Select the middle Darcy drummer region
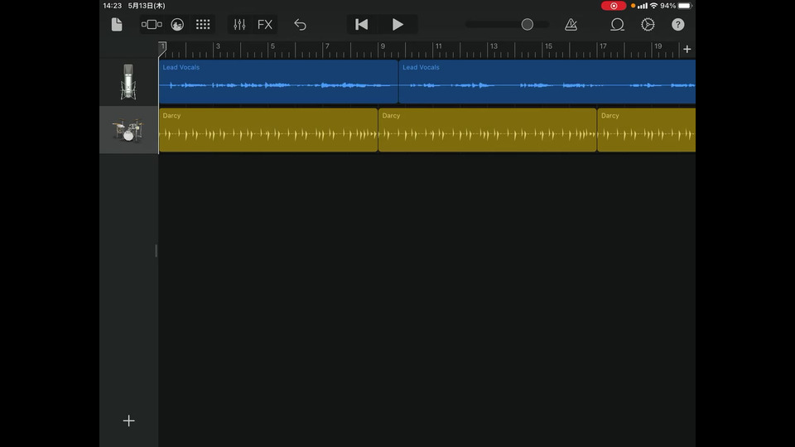The height and width of the screenshot is (447, 795). [x=487, y=130]
